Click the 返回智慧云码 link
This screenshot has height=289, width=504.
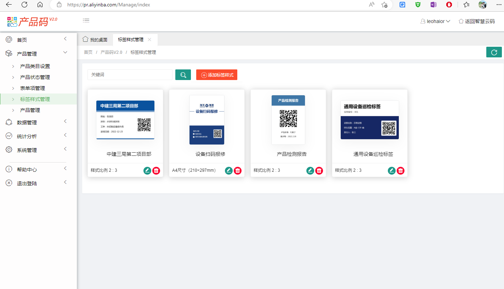(476, 21)
